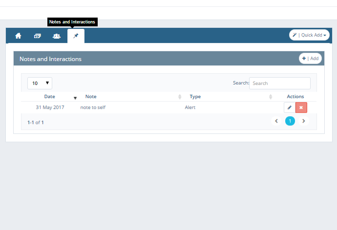Select page 1 in the pagination
This screenshot has height=230, width=337.
[290, 121]
